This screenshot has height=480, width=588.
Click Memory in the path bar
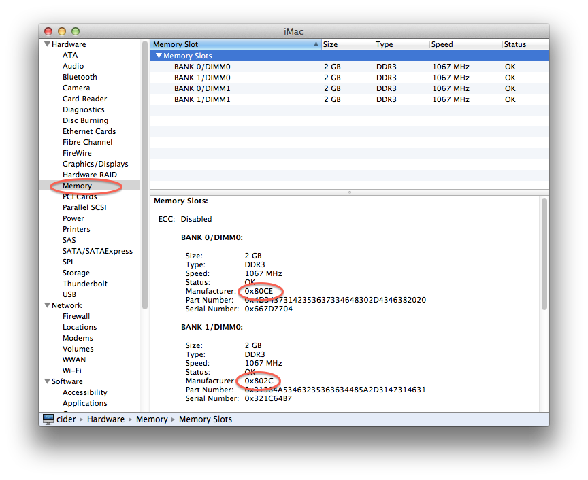pos(152,419)
